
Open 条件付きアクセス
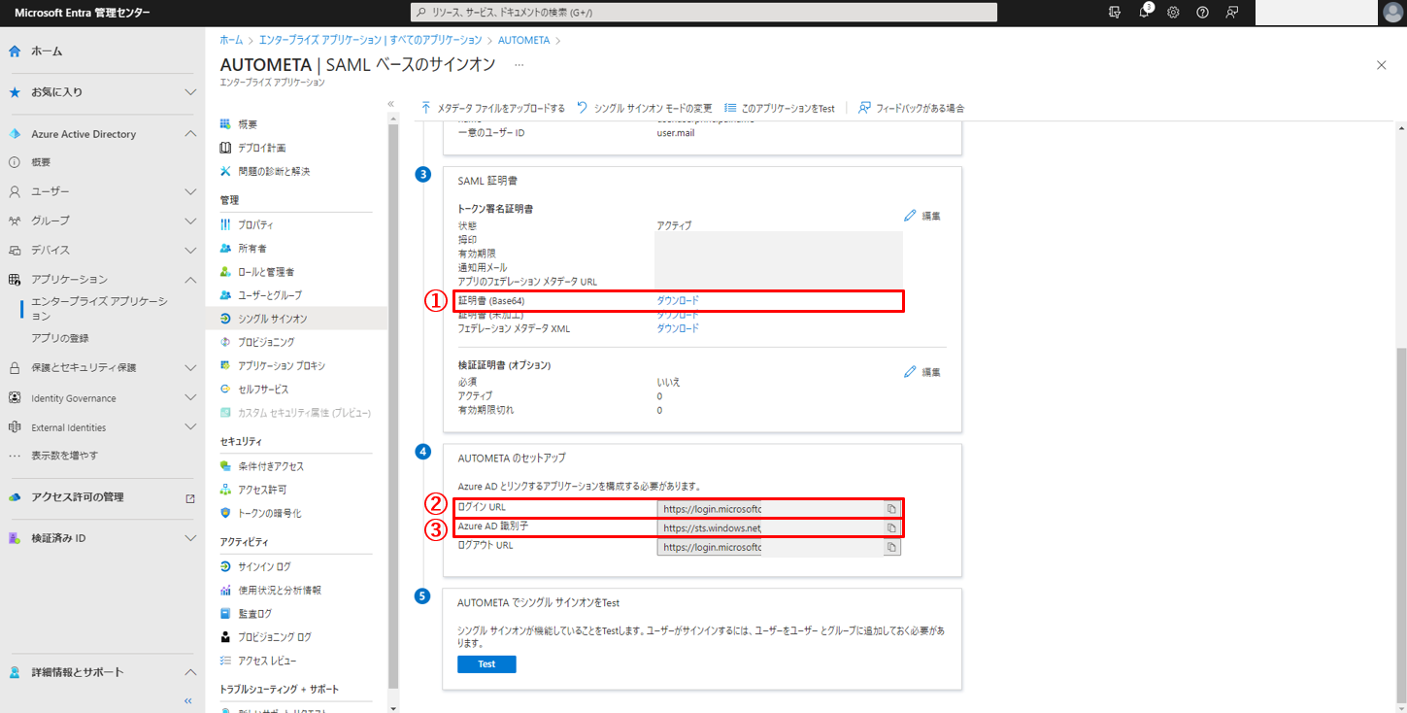click(271, 466)
